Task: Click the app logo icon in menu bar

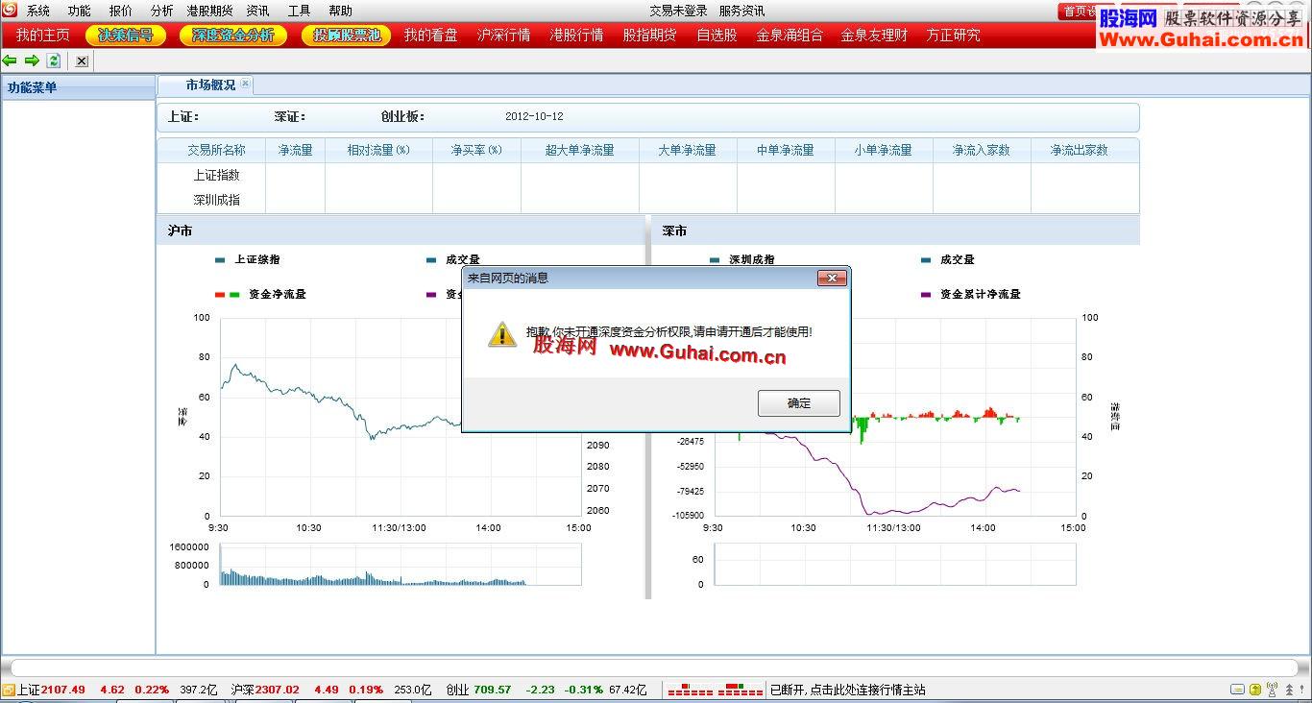Action: click(x=9, y=11)
